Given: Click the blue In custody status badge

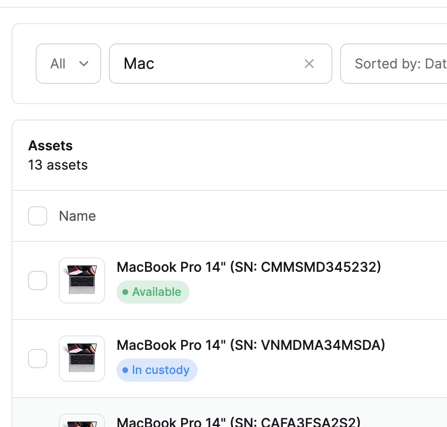Looking at the screenshot, I should coord(157,370).
